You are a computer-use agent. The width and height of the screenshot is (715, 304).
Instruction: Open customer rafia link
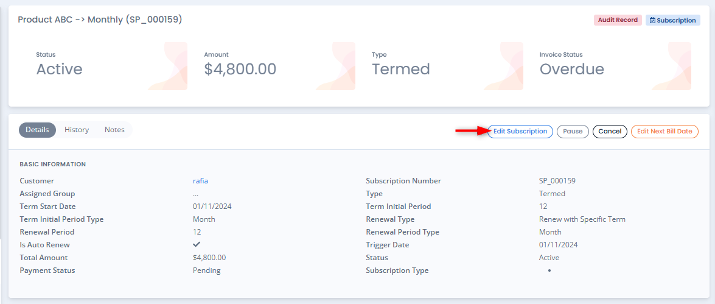(201, 181)
